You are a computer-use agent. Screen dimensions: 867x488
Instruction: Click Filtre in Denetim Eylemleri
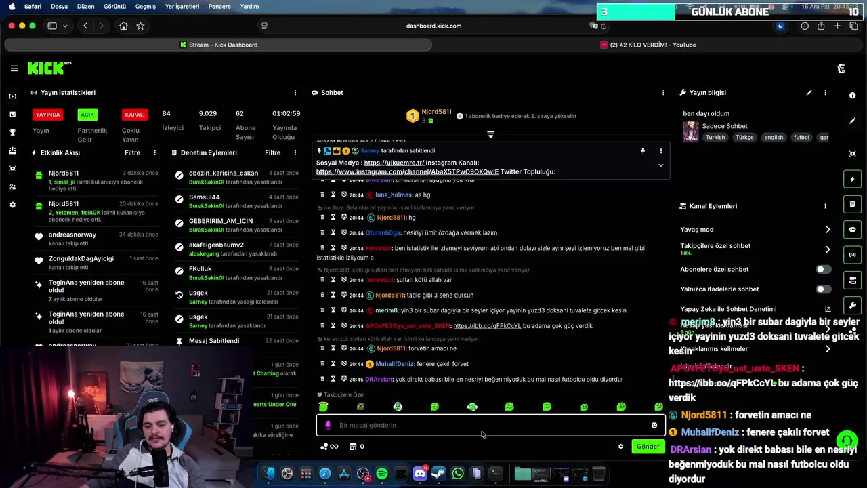tap(272, 153)
